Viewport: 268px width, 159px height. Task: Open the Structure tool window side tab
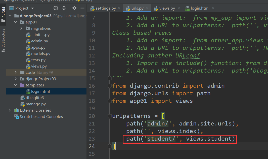3,40
